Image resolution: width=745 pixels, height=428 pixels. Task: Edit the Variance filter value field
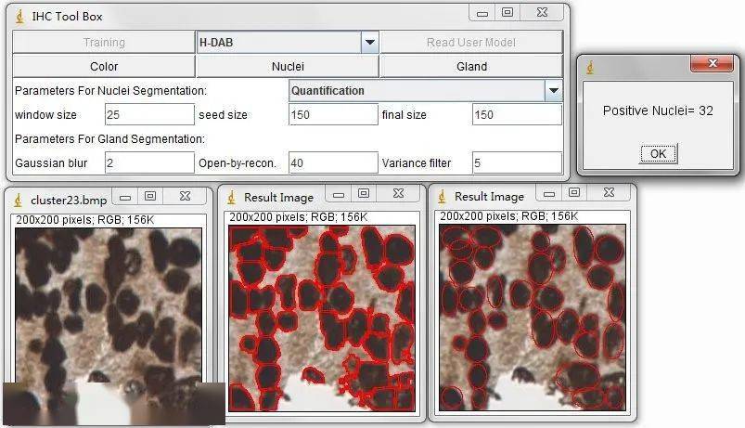(x=517, y=163)
